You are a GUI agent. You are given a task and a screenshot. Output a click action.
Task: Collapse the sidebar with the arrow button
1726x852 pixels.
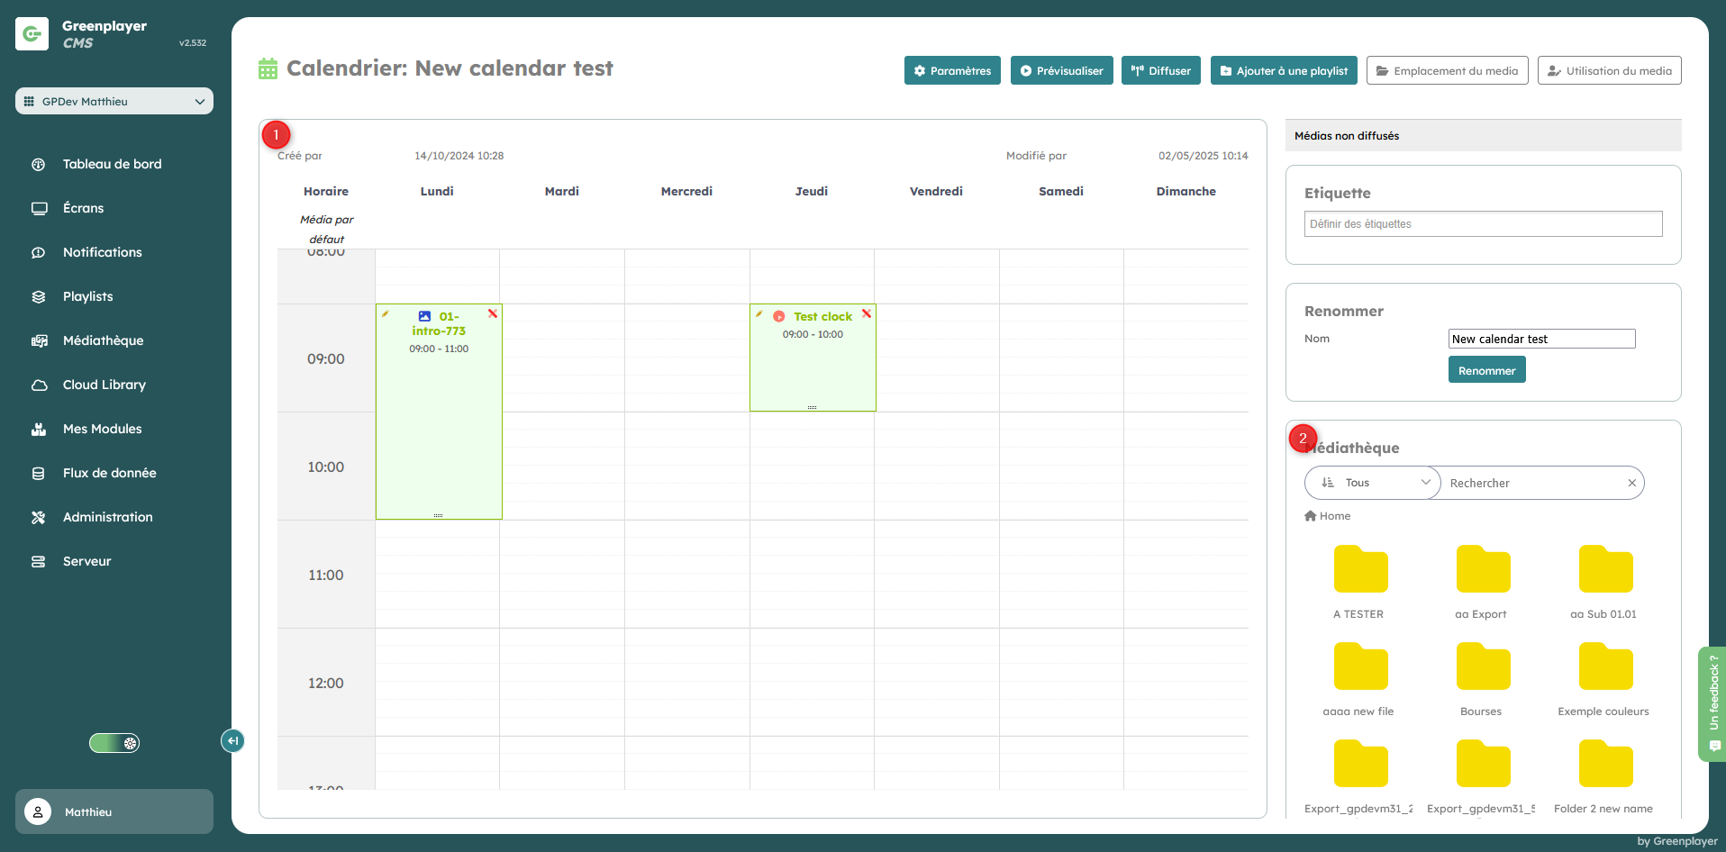click(232, 740)
